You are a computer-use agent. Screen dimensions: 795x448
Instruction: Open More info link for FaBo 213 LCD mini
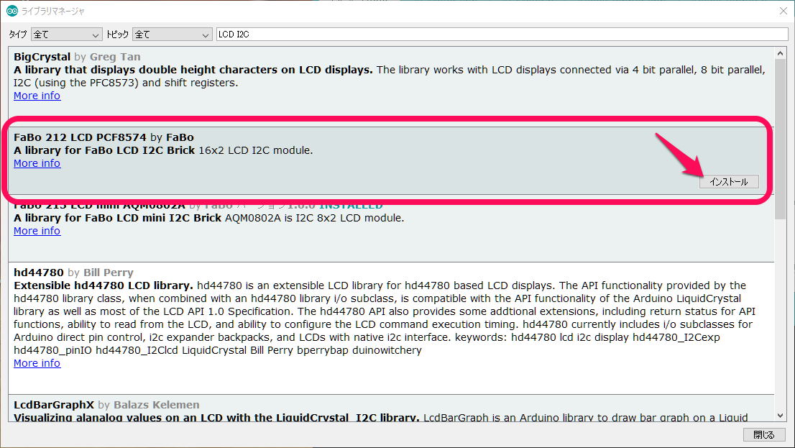37,231
